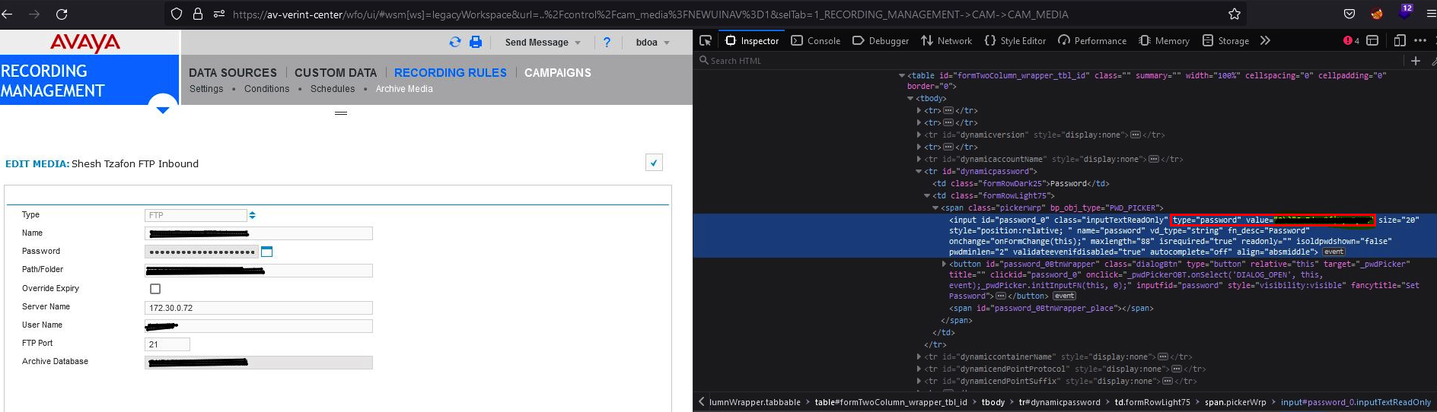Open the Schedules submenu link
This screenshot has height=412, width=1437.
coord(333,89)
